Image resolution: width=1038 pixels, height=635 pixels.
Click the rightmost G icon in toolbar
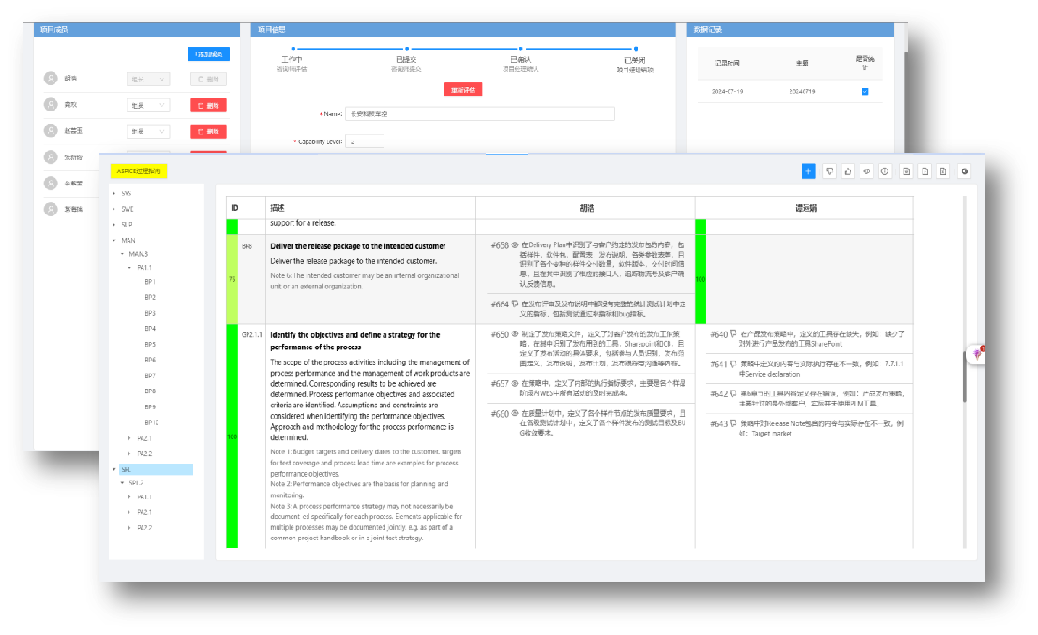point(963,170)
